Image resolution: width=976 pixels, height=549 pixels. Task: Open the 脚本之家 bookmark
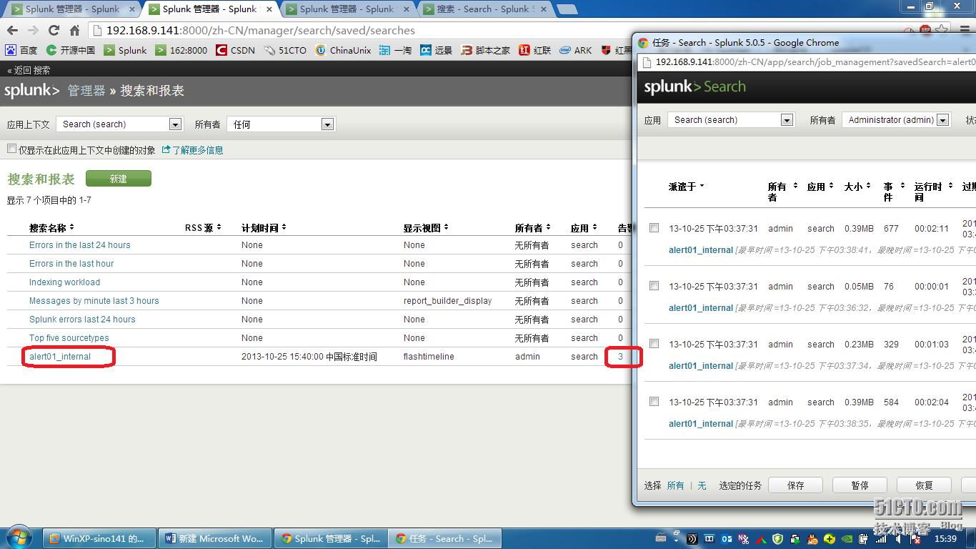486,50
